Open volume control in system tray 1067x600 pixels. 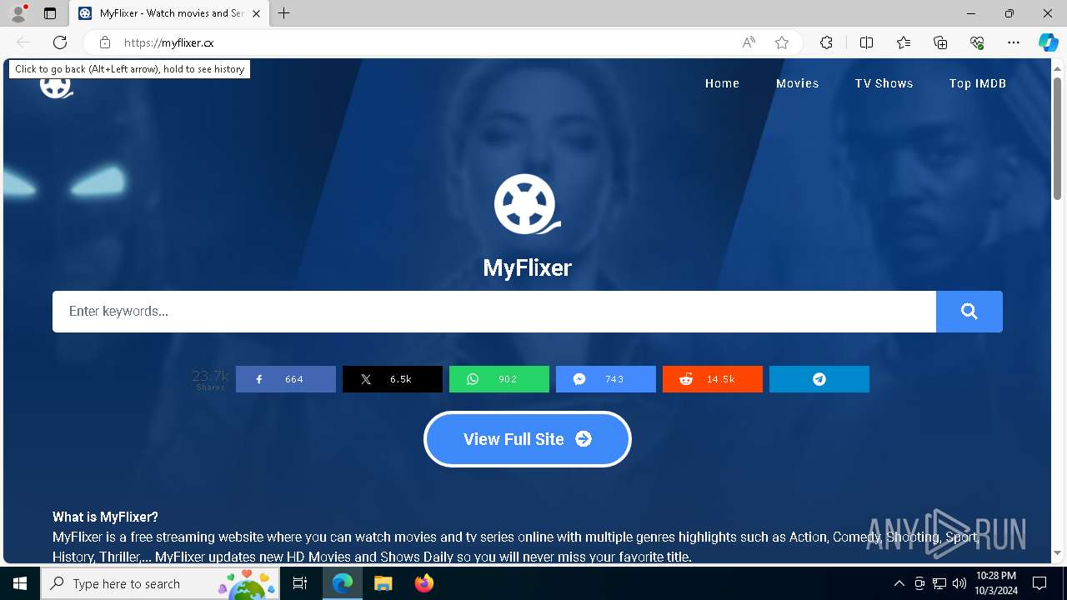click(x=959, y=583)
